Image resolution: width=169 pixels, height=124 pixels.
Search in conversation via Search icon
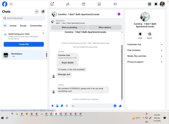tap(150, 34)
